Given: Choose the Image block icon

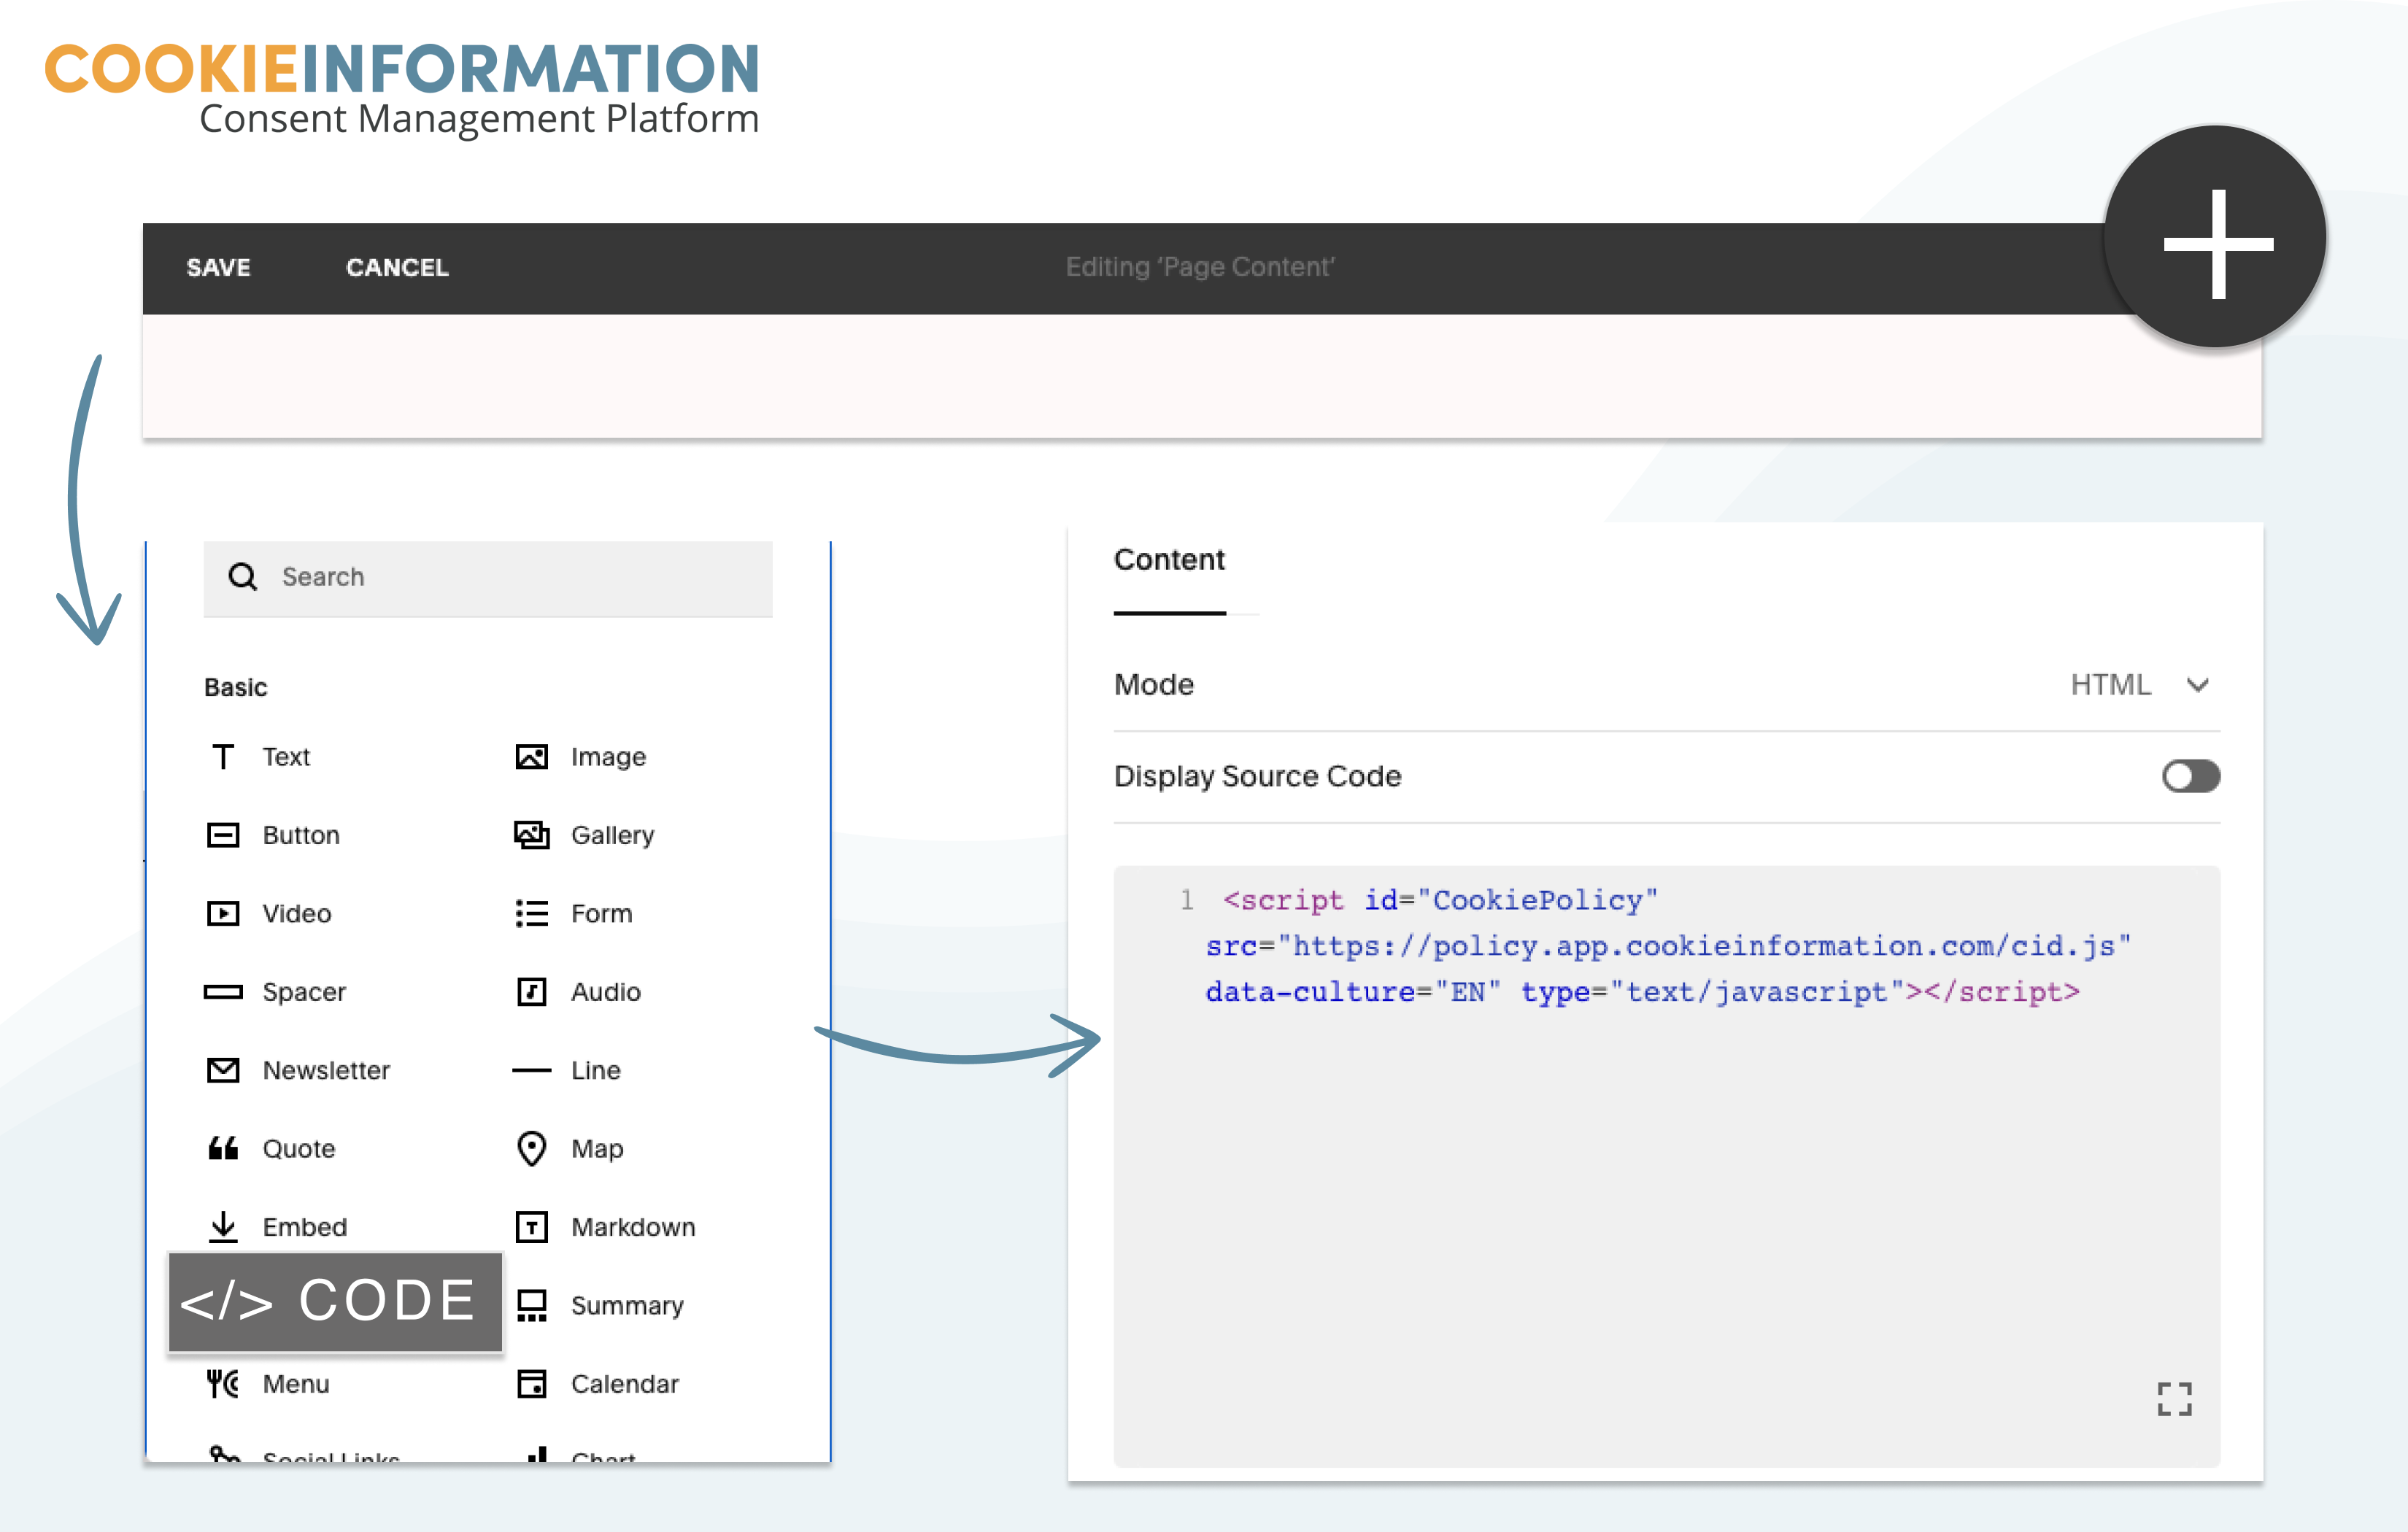Looking at the screenshot, I should [531, 756].
